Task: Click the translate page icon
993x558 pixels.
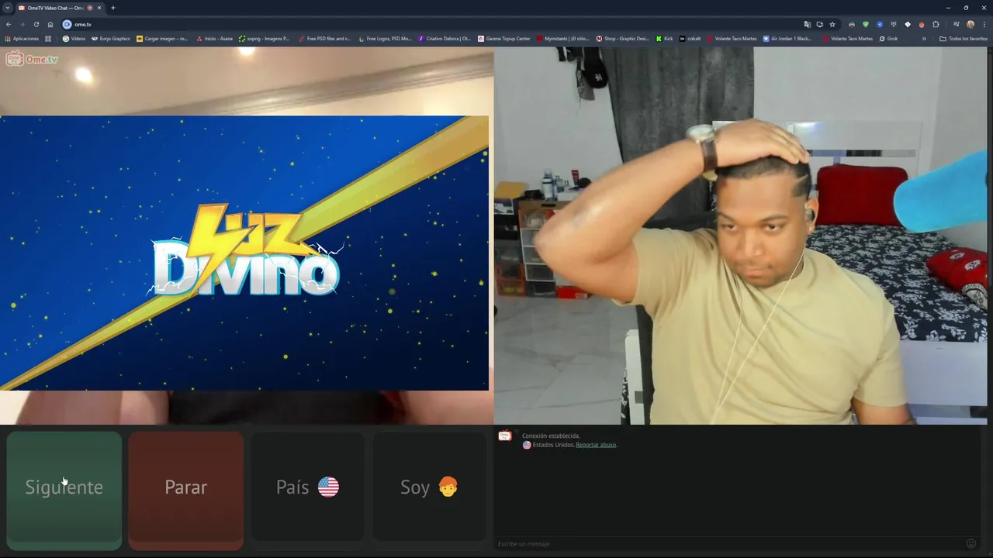Action: tap(808, 25)
